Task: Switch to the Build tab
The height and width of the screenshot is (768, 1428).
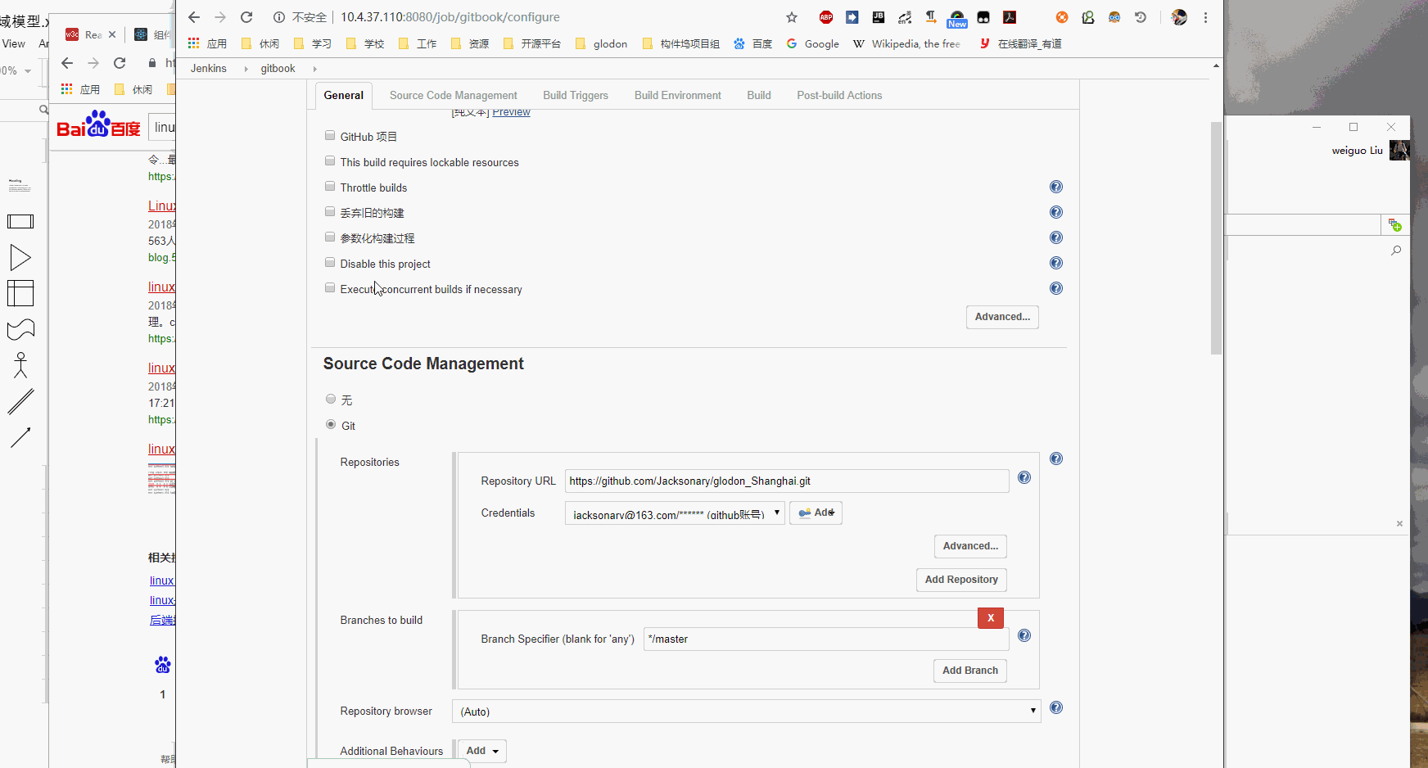Action: 759,95
